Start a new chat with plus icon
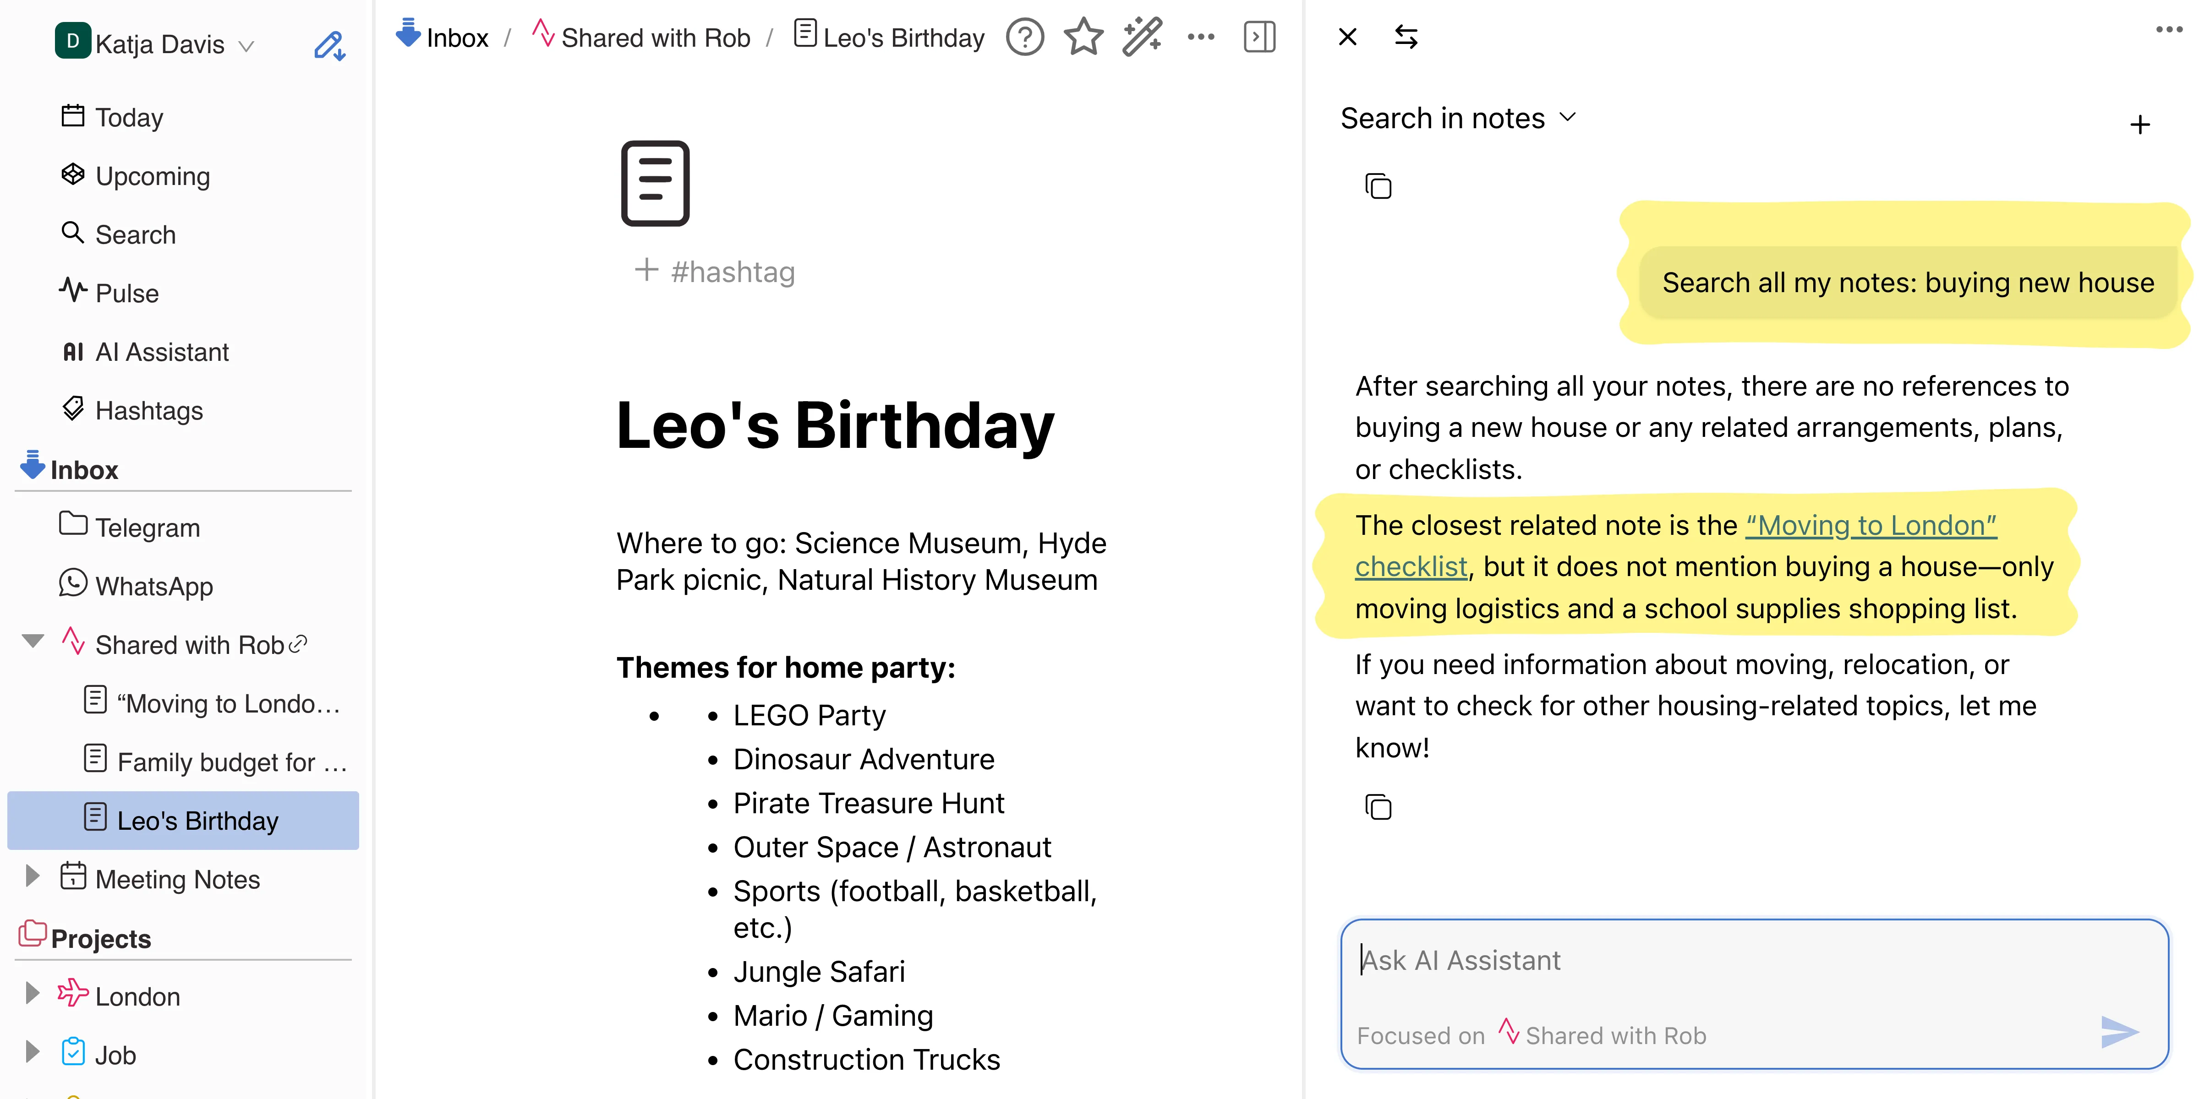2199x1099 pixels. click(x=2139, y=125)
